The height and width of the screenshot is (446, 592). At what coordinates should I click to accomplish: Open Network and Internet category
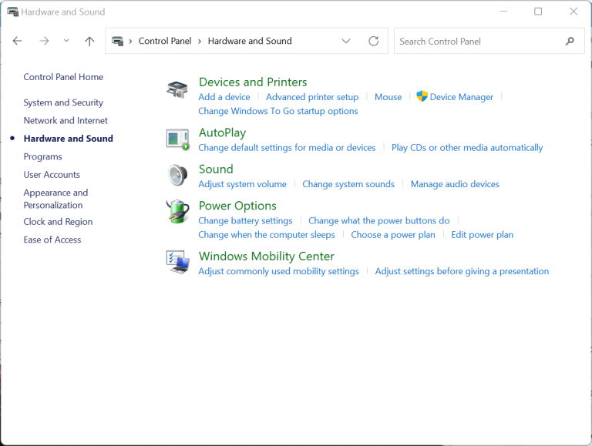pos(66,120)
